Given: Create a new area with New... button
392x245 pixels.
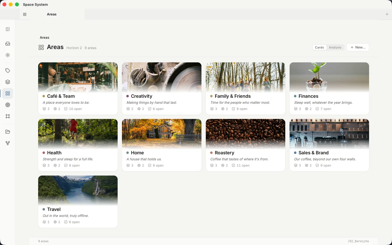Looking at the screenshot, I should coord(358,47).
